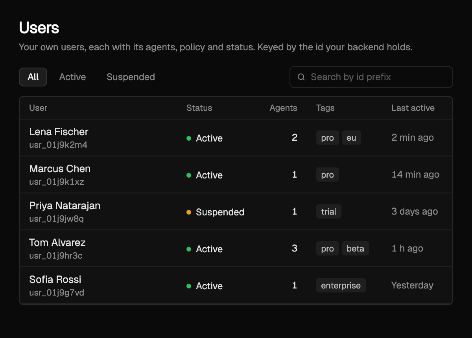Click the id usr_01j9k2m4
This screenshot has width=472, height=338.
[58, 145]
